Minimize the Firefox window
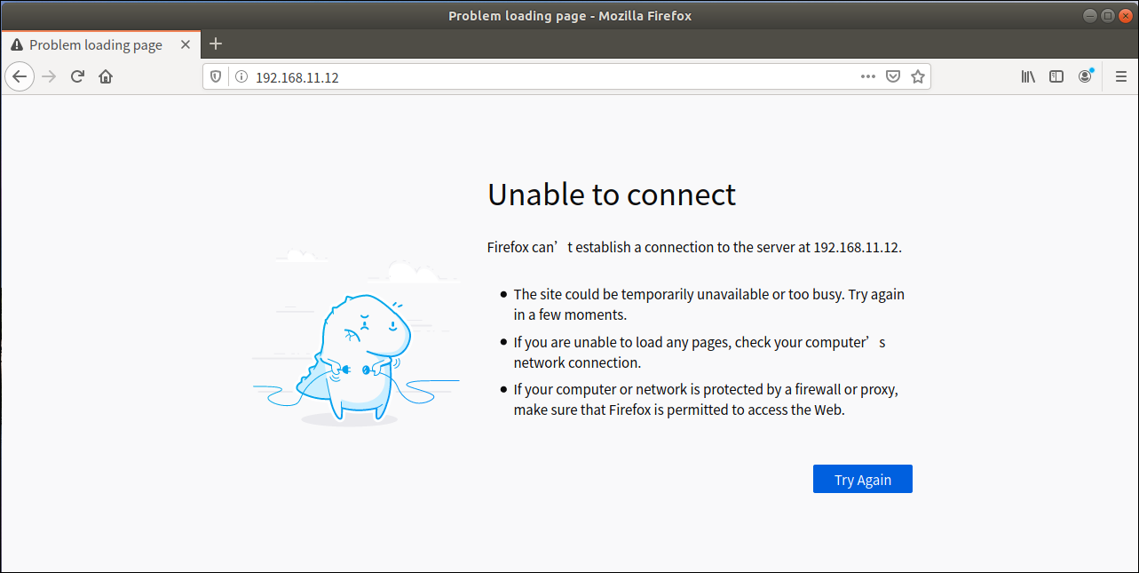The image size is (1139, 573). click(x=1090, y=15)
